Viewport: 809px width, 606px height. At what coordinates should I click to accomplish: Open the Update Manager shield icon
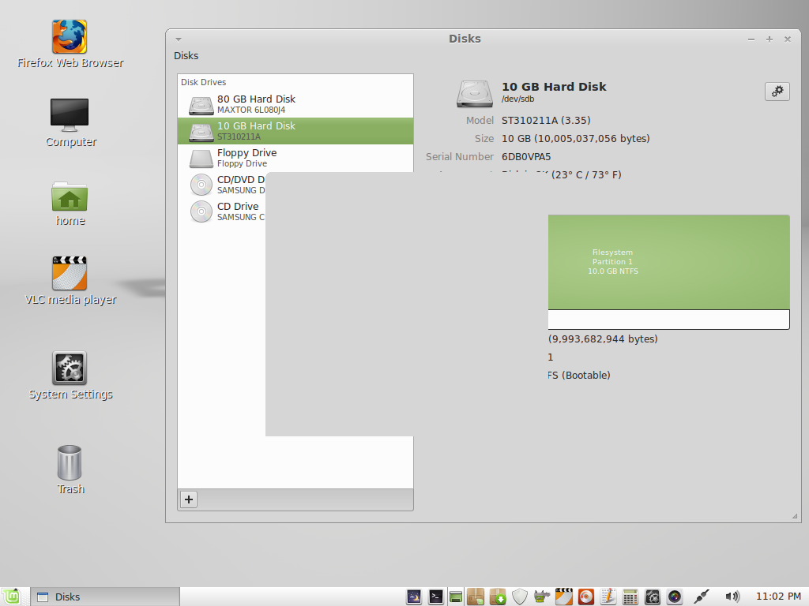coord(520,597)
